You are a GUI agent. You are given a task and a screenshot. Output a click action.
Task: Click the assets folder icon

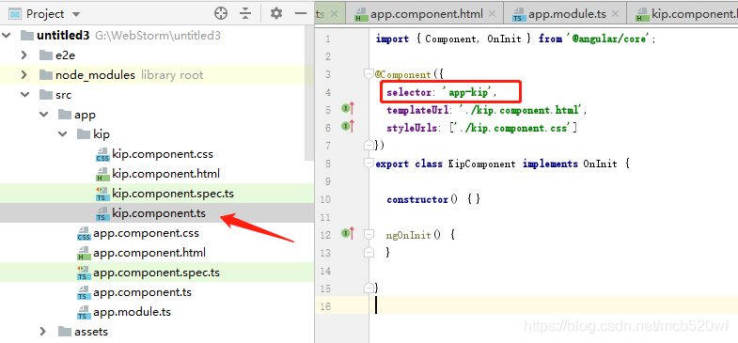click(65, 332)
